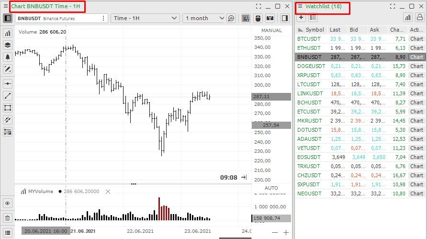Open the indicators tool in left sidebar
Screen dimensions: 427x239
coord(8,34)
